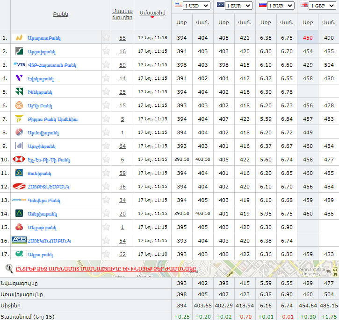Sort by RUR Վաճ. column header

pyautogui.click(x=287, y=22)
